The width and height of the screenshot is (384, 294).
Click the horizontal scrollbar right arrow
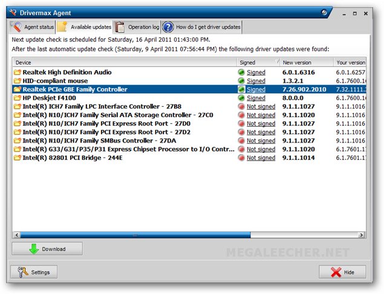coord(362,235)
